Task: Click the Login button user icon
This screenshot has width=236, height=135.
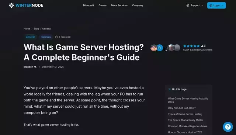Action: (211, 6)
